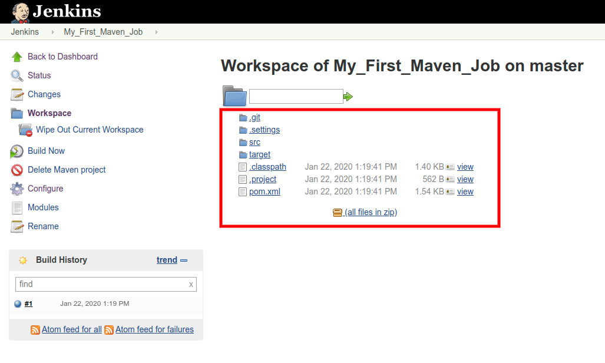Click the Delete Maven project red icon

coord(17,170)
